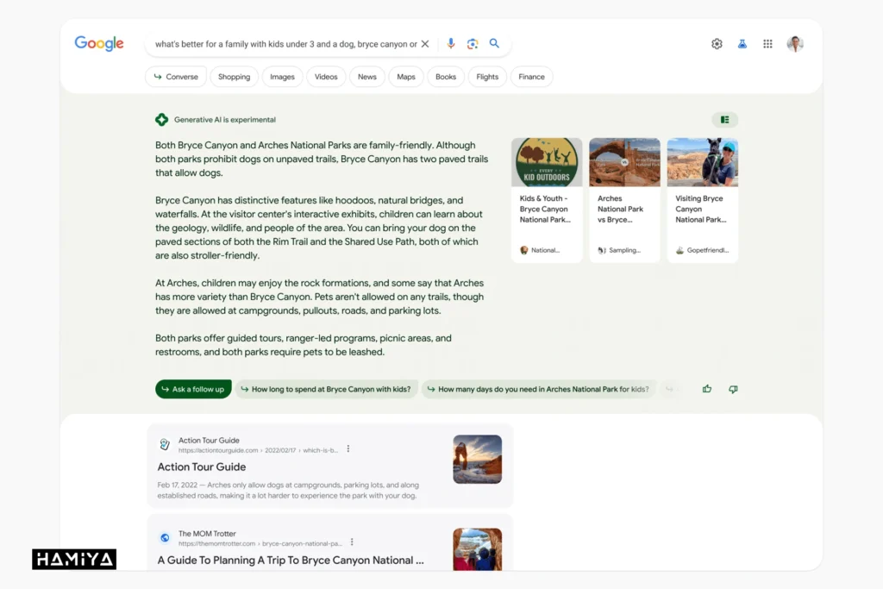Open Google Lens image search
Screen dimensions: 883x589
(x=473, y=43)
